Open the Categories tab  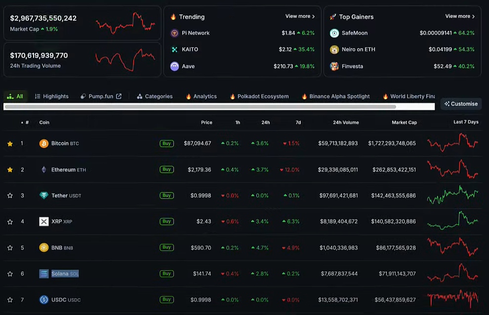pos(155,96)
